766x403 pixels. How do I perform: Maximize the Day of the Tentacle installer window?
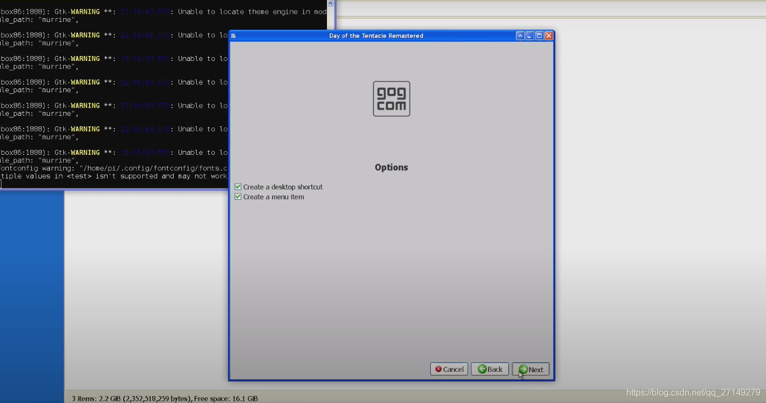(539, 36)
